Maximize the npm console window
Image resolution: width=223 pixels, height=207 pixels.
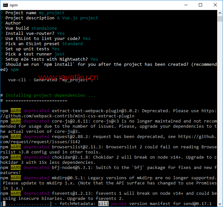pos(200,5)
